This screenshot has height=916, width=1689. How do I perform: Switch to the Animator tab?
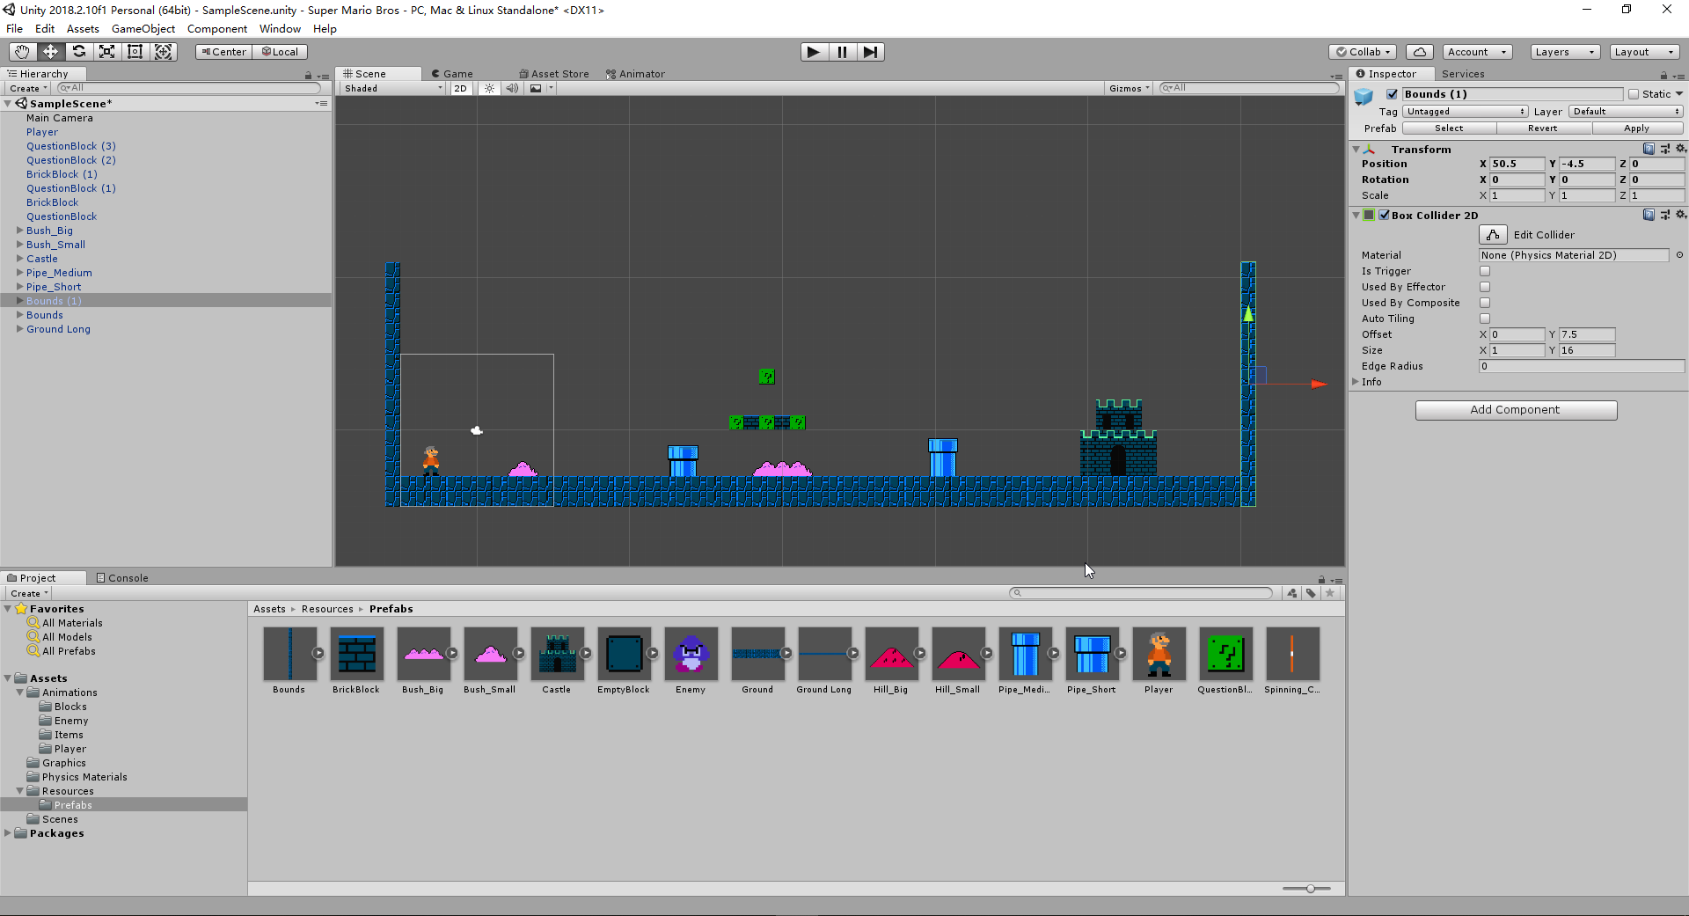click(x=635, y=74)
